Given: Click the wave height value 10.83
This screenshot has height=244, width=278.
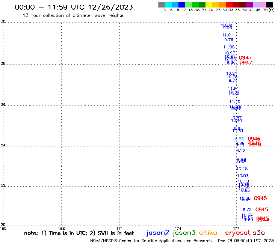Looking at the screenshot, I should point(244,190).
